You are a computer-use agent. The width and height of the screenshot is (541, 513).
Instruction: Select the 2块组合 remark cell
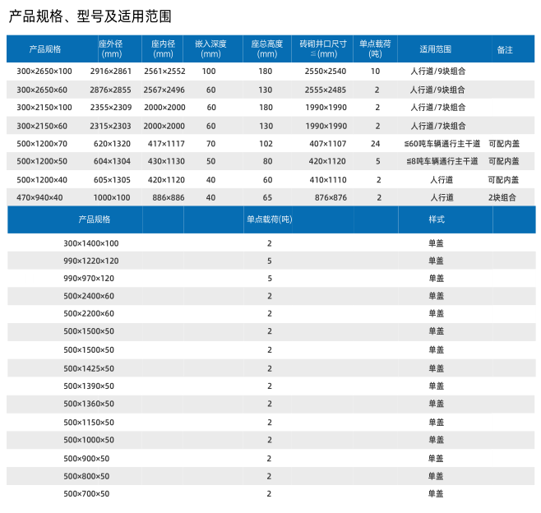503,198
